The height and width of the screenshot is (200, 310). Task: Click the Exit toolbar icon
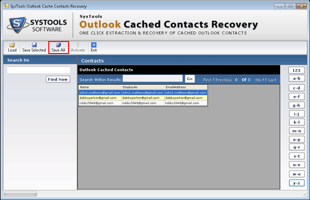[94, 45]
